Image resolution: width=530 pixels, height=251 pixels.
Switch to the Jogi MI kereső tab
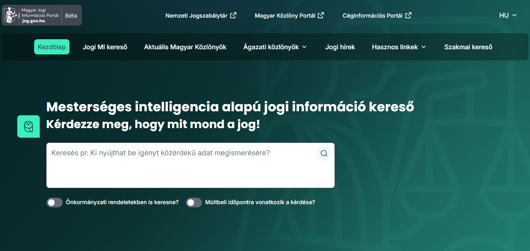coord(105,47)
